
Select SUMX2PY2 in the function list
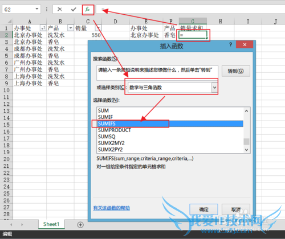click(x=170, y=150)
